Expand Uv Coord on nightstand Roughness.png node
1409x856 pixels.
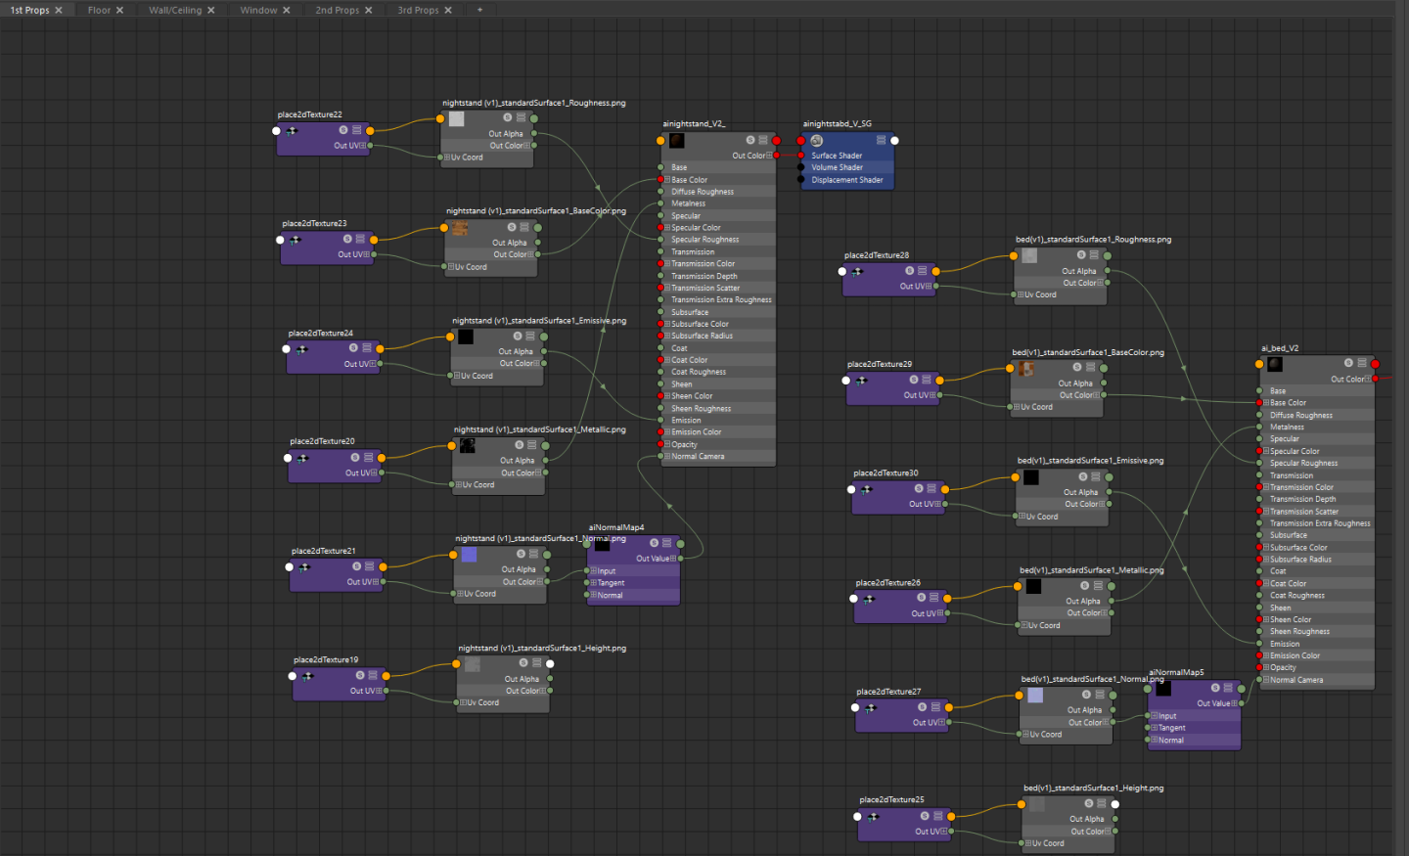click(447, 158)
